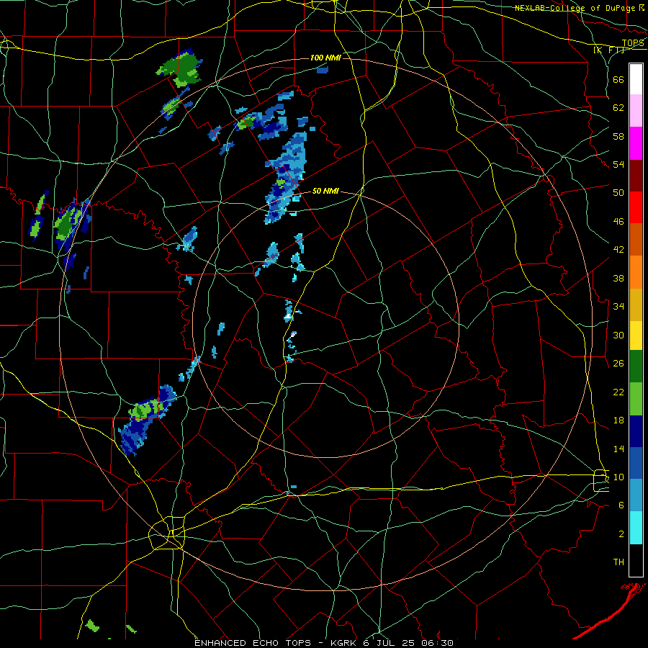Click the TOPS legend title
The image size is (648, 648).
click(633, 43)
